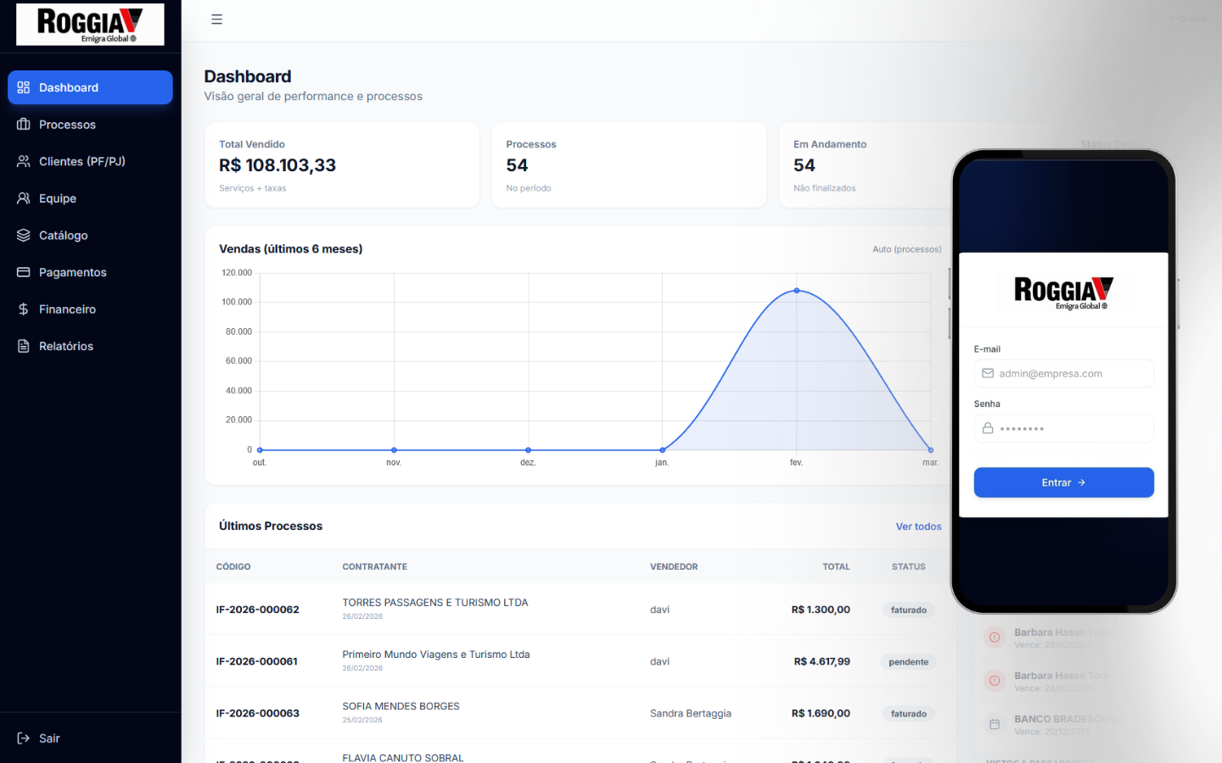Screen dimensions: 1222x763
Task: Click the envelope icon inside the E-mail field
Action: [988, 373]
